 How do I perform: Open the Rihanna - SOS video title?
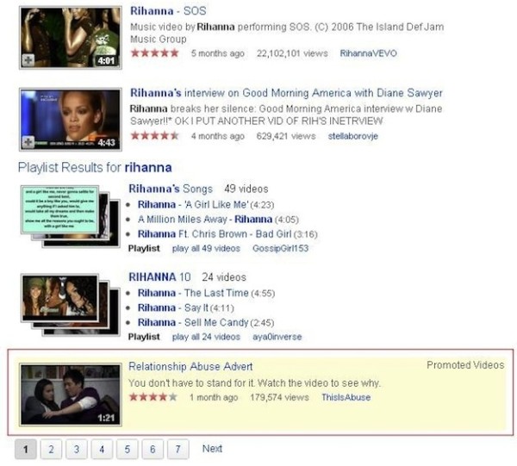[x=168, y=11]
